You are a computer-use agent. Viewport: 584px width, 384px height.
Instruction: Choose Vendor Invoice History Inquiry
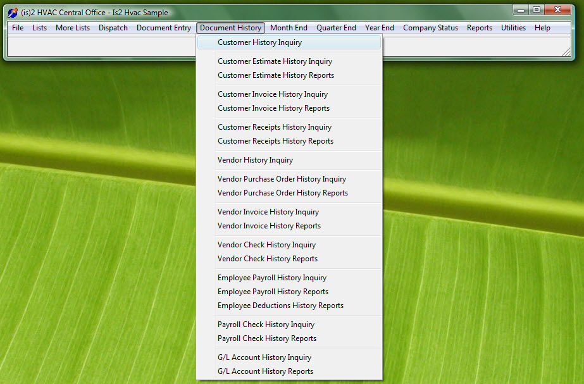pyautogui.click(x=289, y=212)
